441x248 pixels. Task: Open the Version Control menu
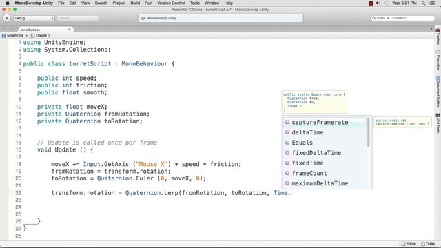click(x=171, y=3)
